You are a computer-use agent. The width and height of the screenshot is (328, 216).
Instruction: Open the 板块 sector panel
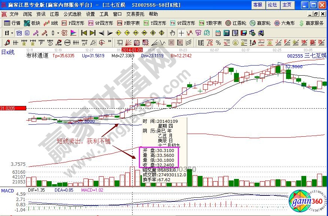click(33, 23)
